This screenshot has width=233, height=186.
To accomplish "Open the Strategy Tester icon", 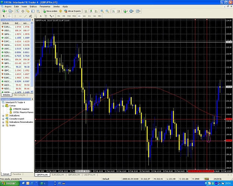I will (38, 11).
